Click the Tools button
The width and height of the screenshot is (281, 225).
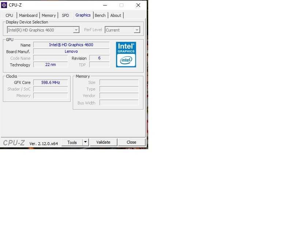[72, 142]
